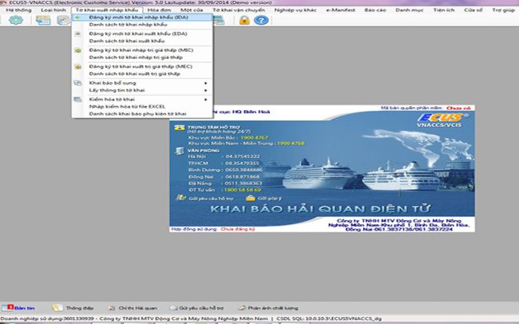The height and width of the screenshot is (324, 519).
Task: Click the Chưa có license code link
Action: (x=457, y=106)
